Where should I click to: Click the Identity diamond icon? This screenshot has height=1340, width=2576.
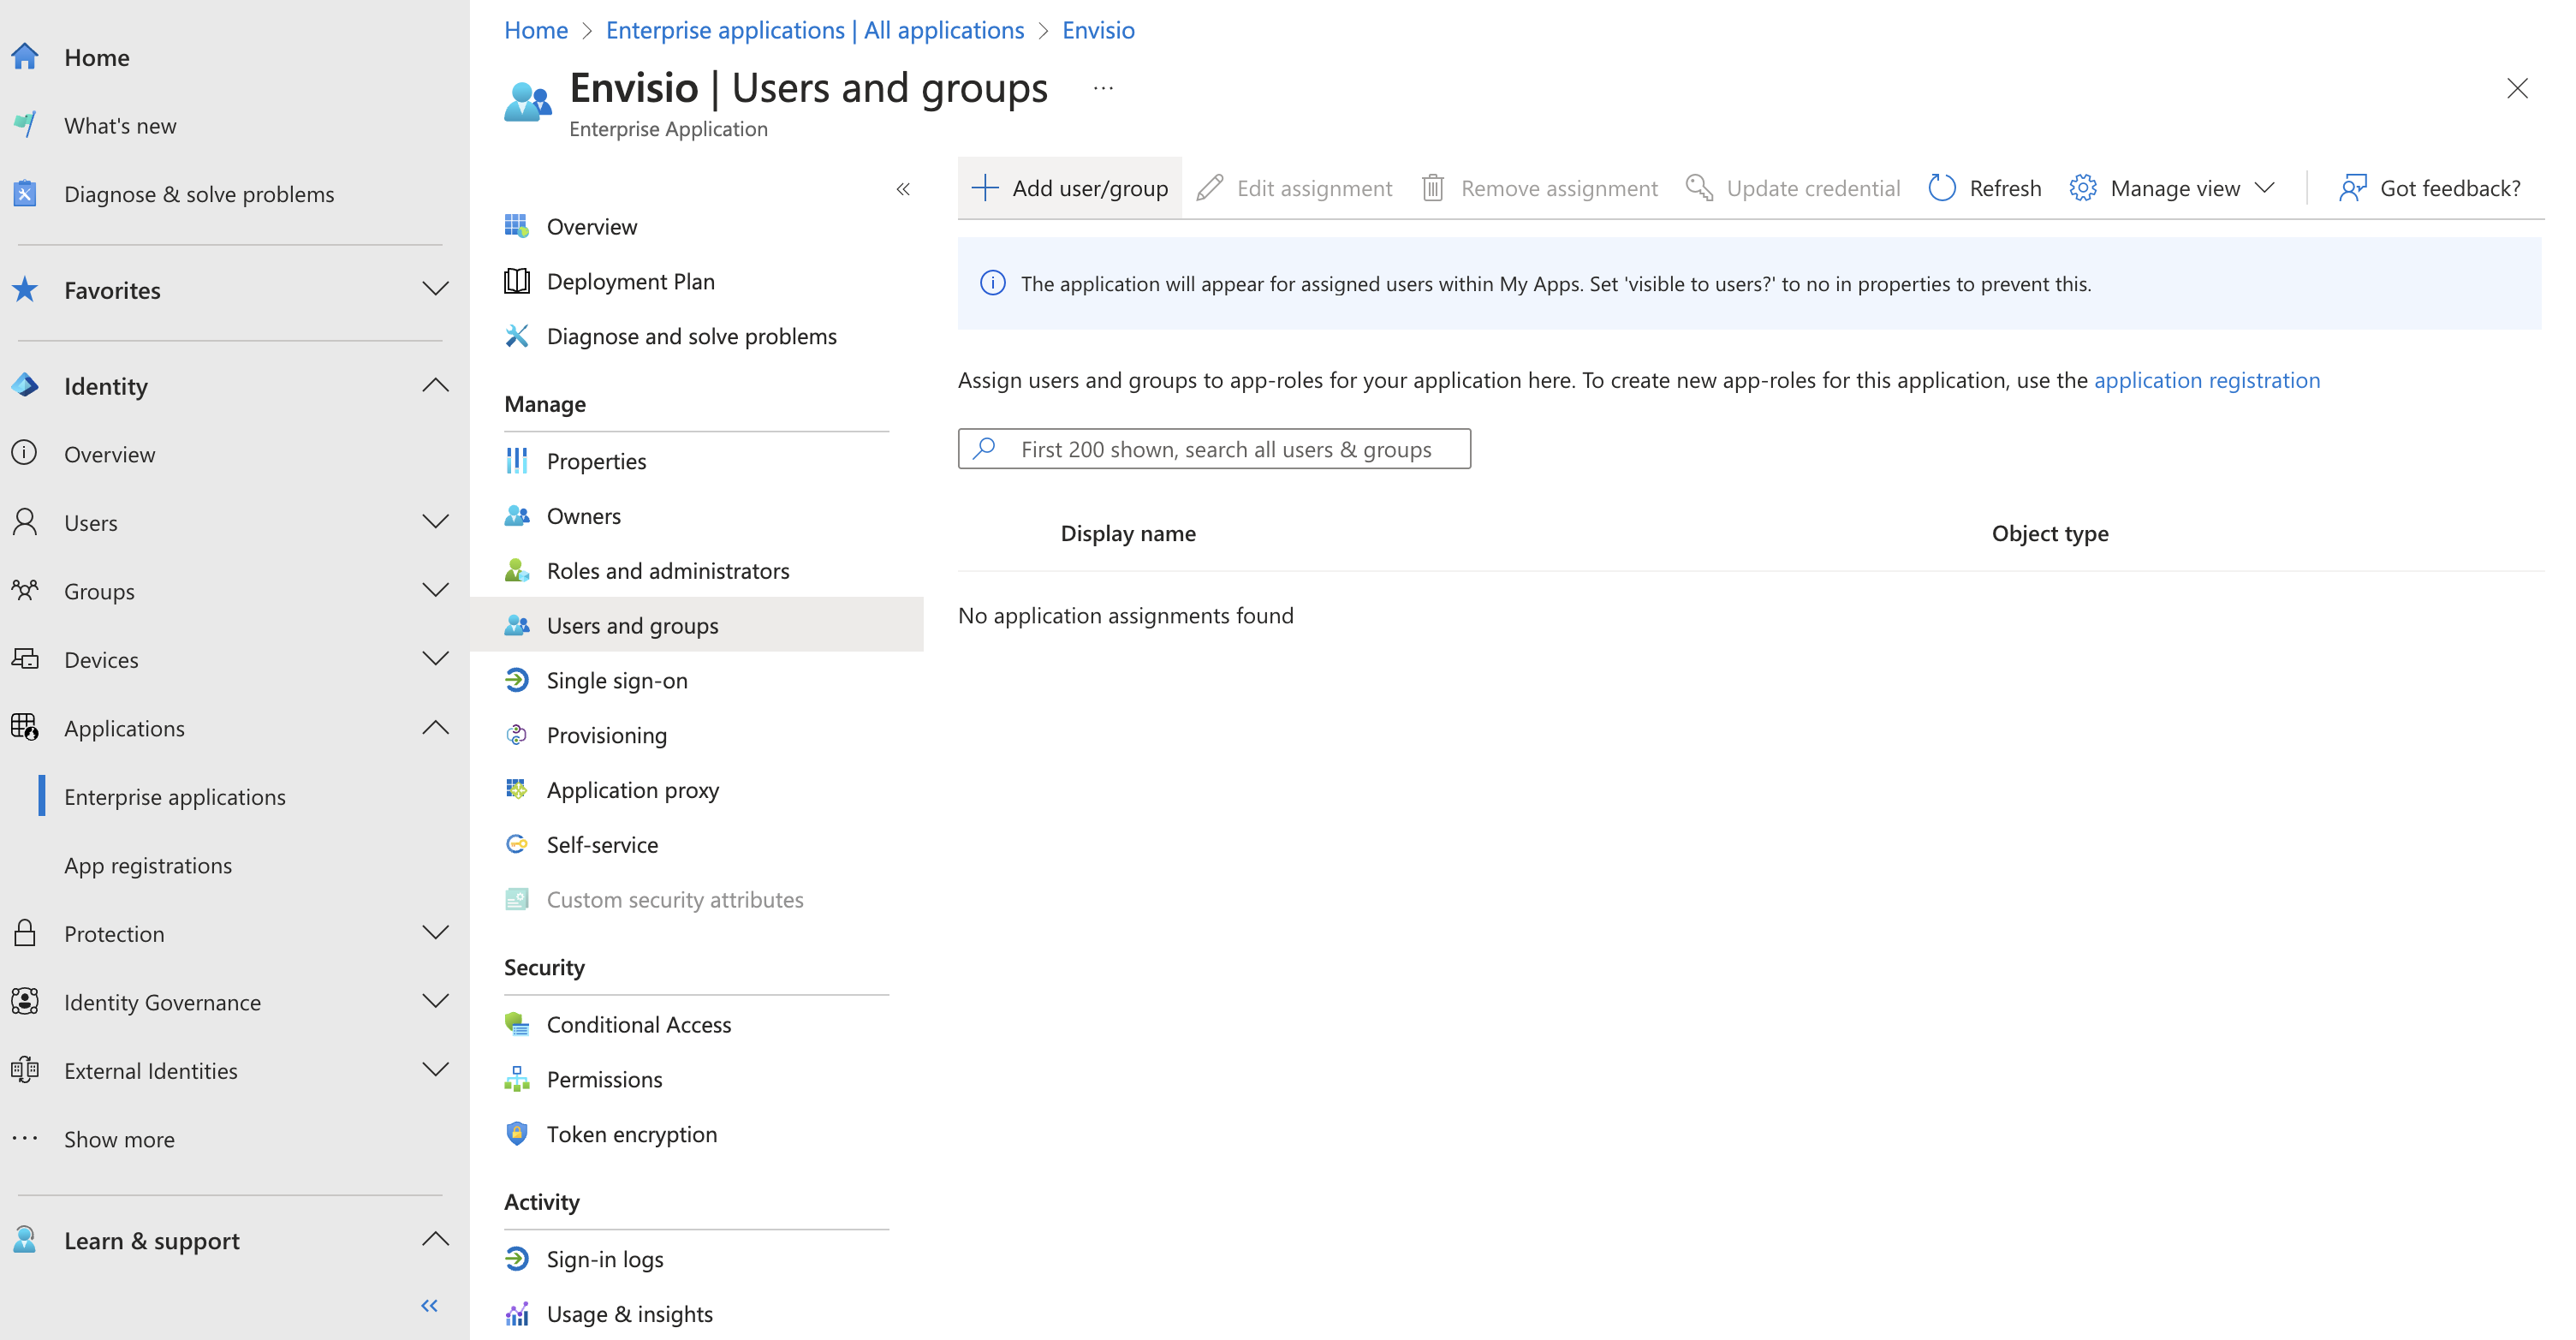point(25,386)
